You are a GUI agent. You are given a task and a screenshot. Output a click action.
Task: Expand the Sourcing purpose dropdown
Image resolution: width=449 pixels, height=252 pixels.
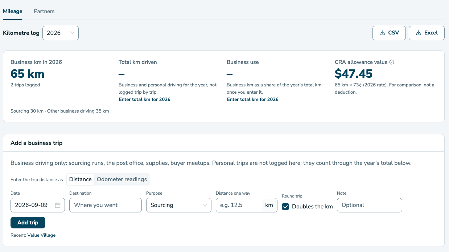[x=179, y=205]
